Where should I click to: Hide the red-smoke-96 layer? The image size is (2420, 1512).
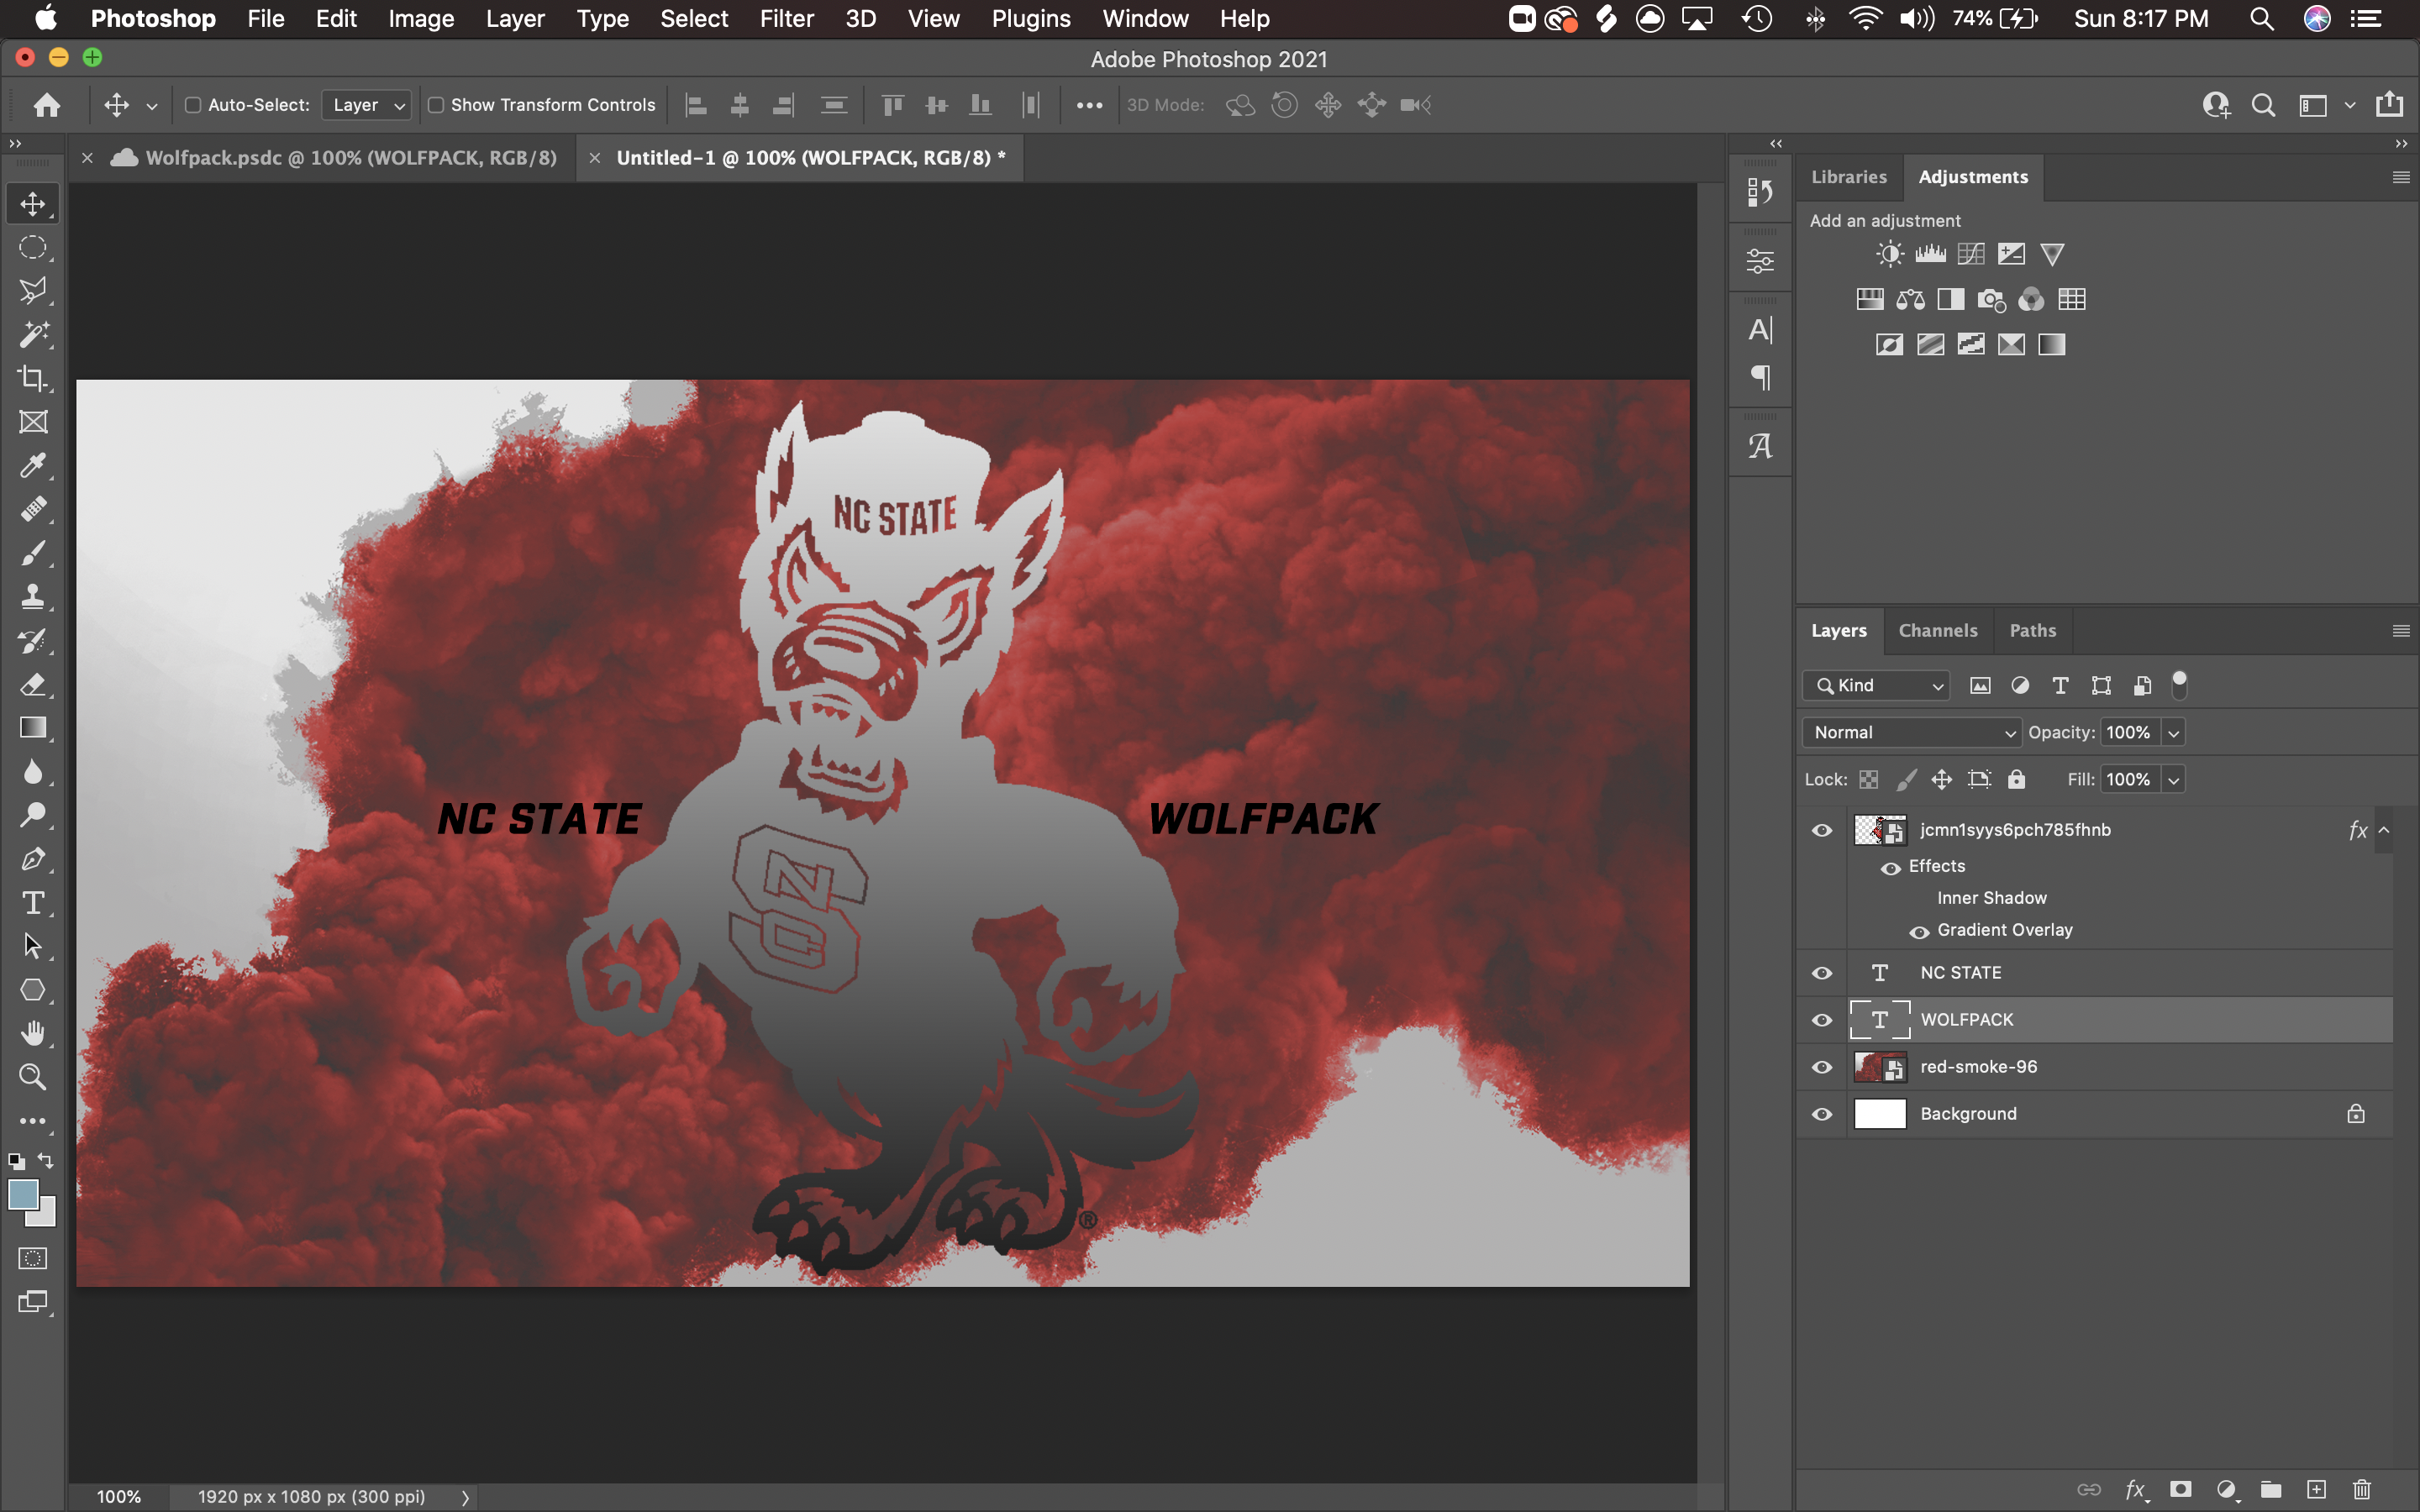(x=1822, y=1067)
